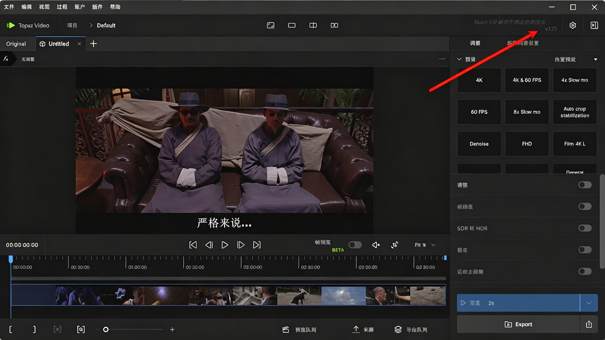This screenshot has height=340, width=605.
Task: Click the blue playhead marker on timeline
Action: click(x=11, y=259)
